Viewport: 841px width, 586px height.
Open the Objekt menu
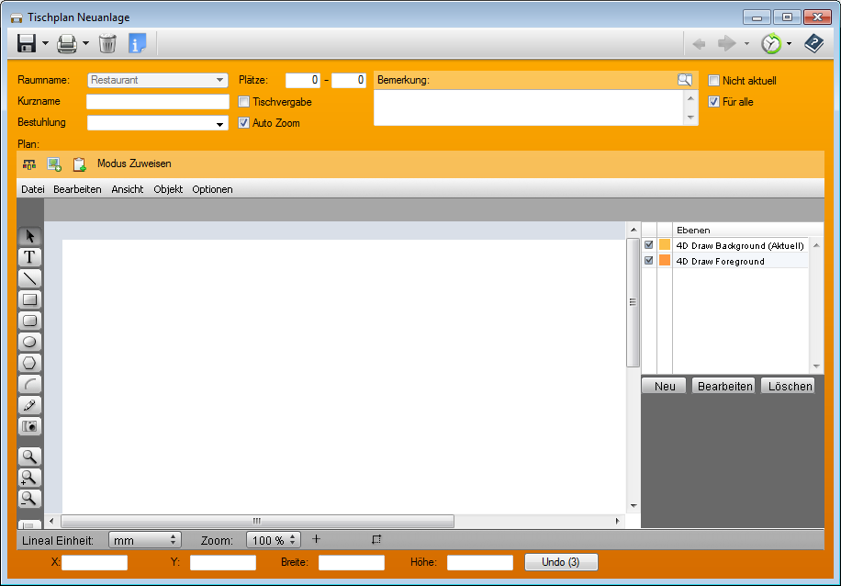click(x=168, y=189)
